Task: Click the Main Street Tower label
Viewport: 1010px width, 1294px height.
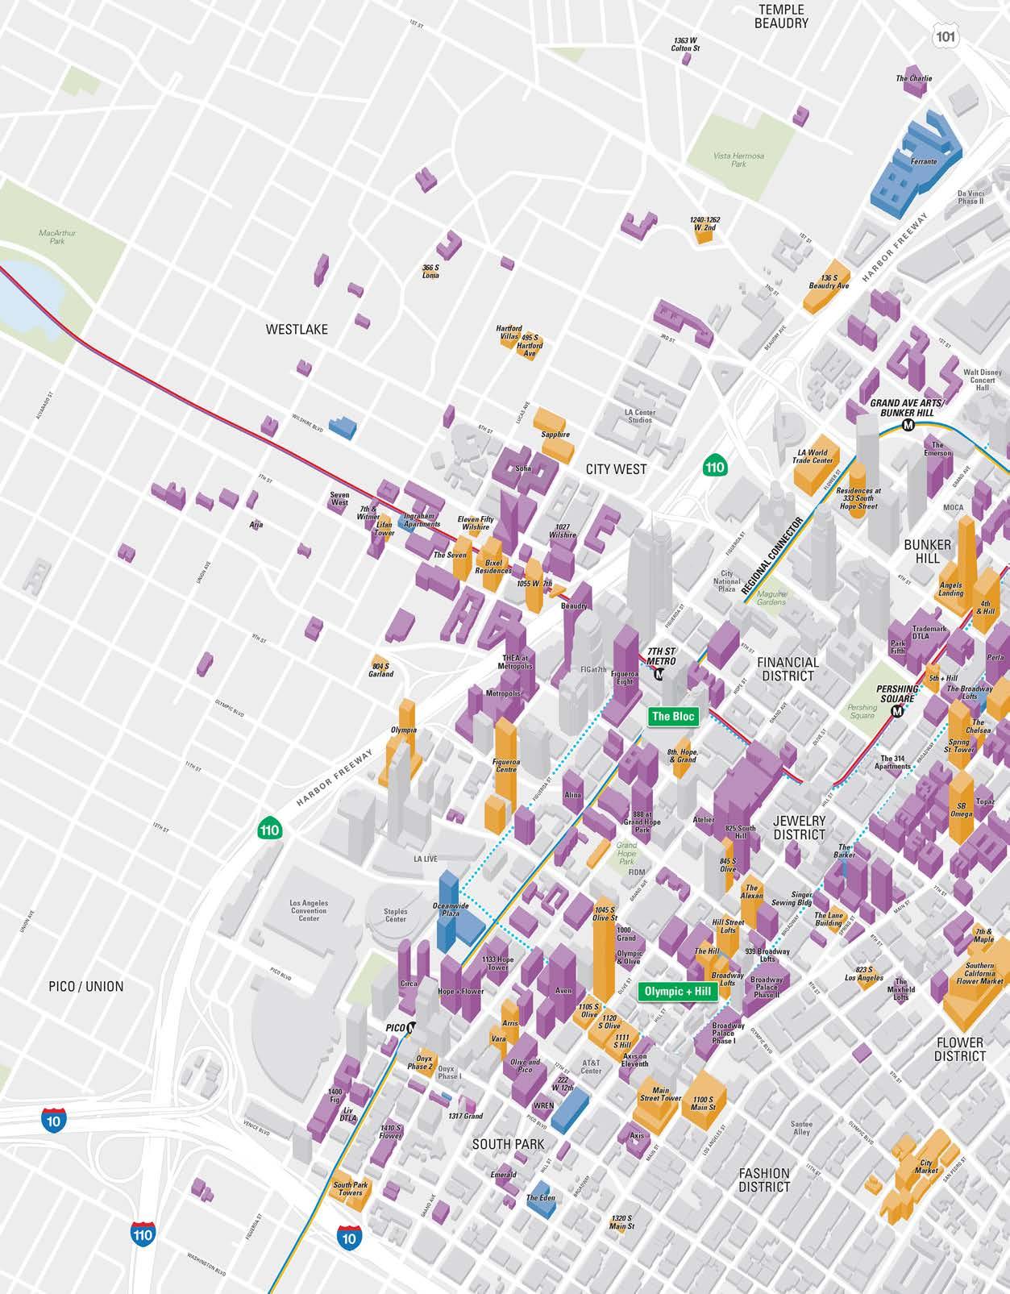Action: (660, 1093)
